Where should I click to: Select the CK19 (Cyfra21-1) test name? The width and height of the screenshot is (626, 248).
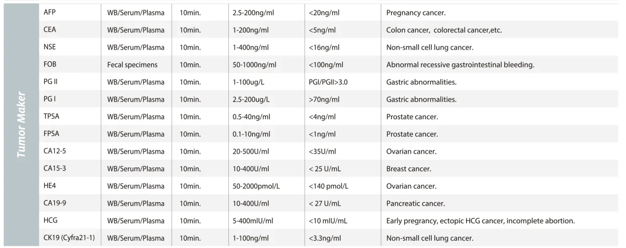coord(69,238)
